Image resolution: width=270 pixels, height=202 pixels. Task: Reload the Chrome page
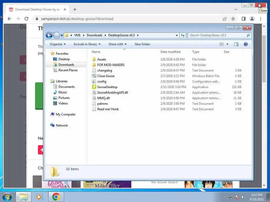(x=26, y=19)
